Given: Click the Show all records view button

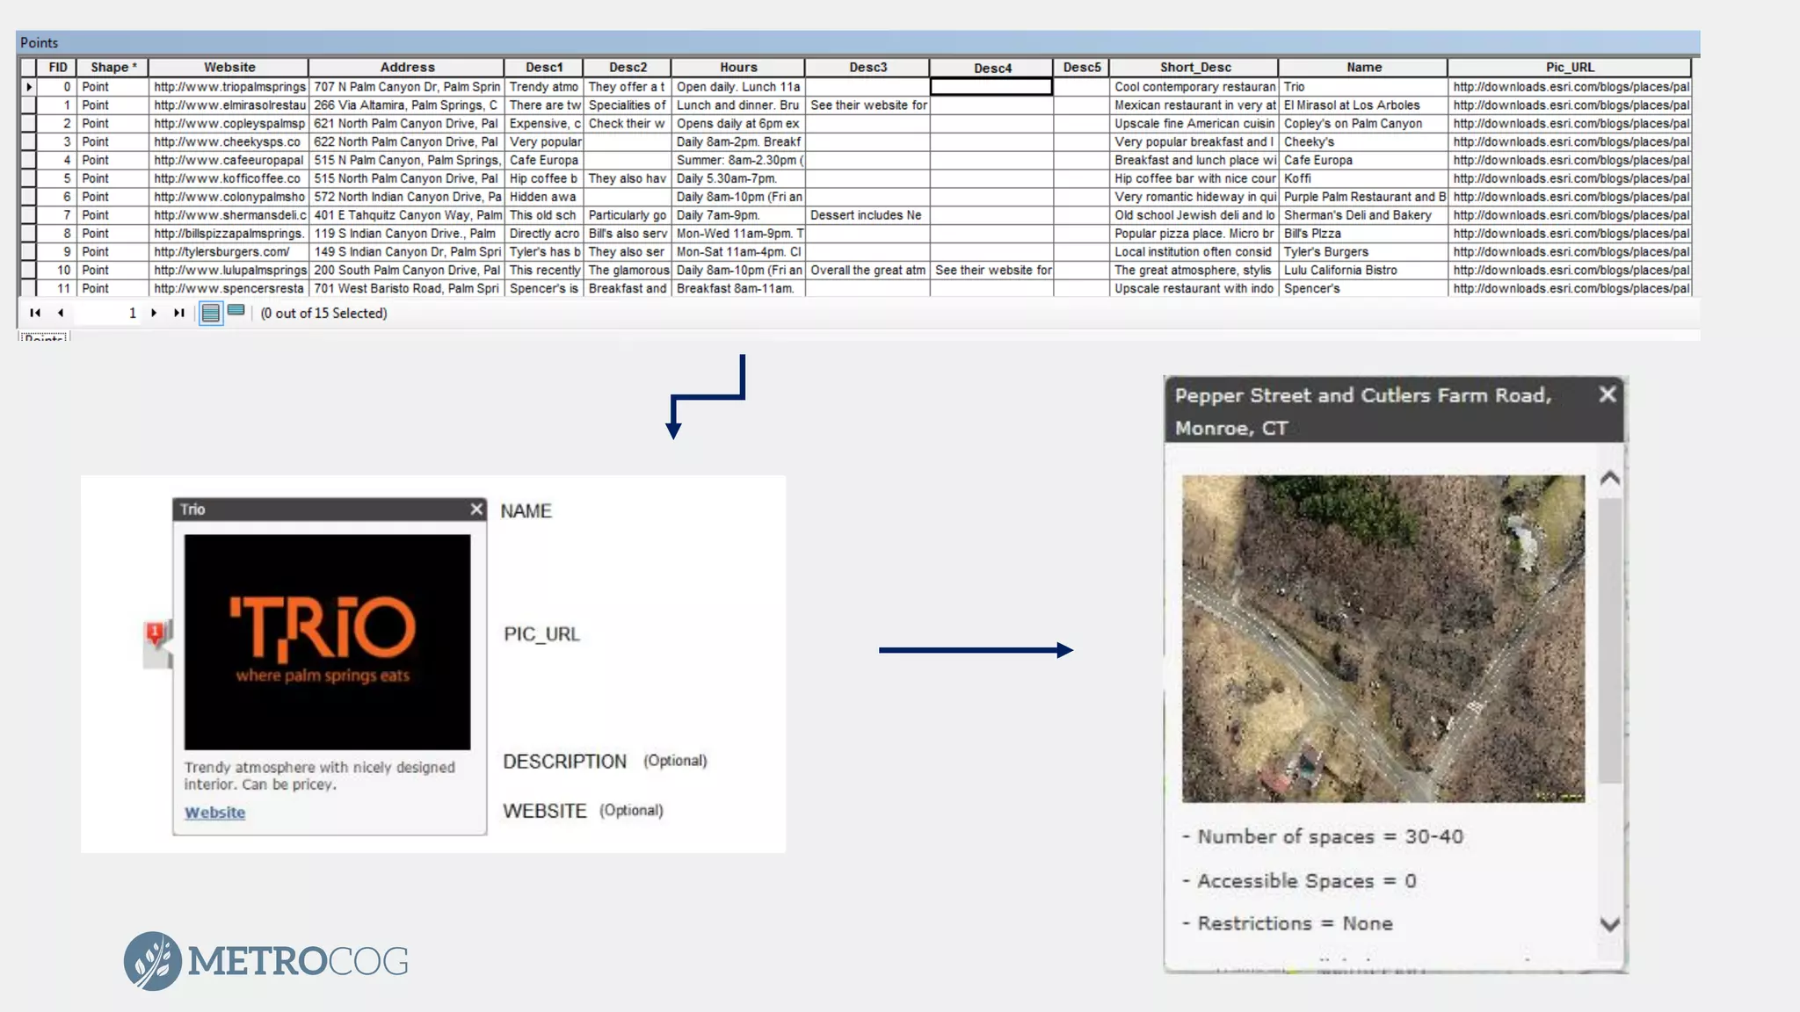Looking at the screenshot, I should 211,313.
